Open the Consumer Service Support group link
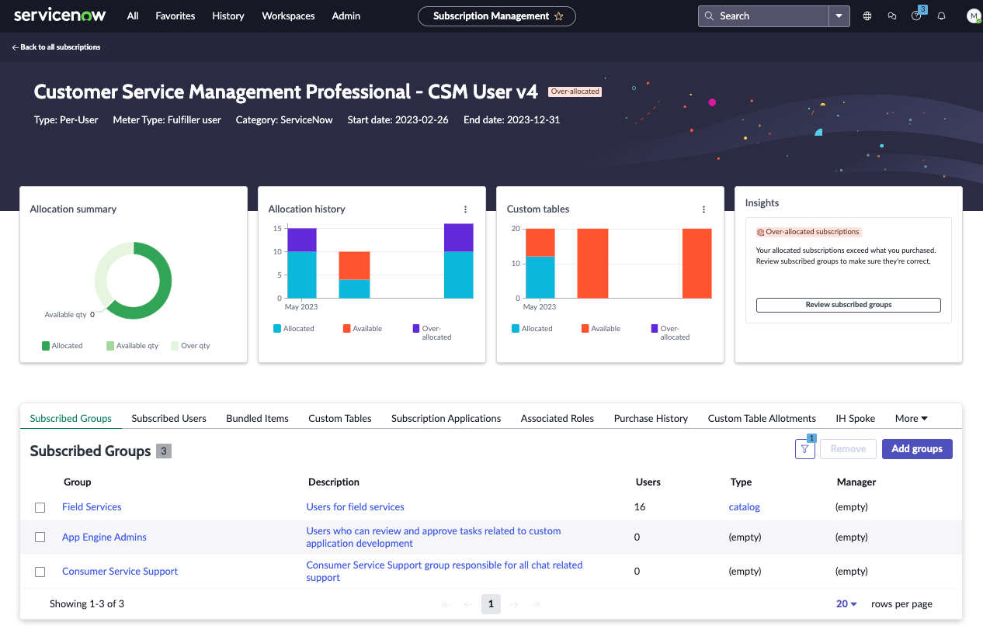 tap(120, 572)
